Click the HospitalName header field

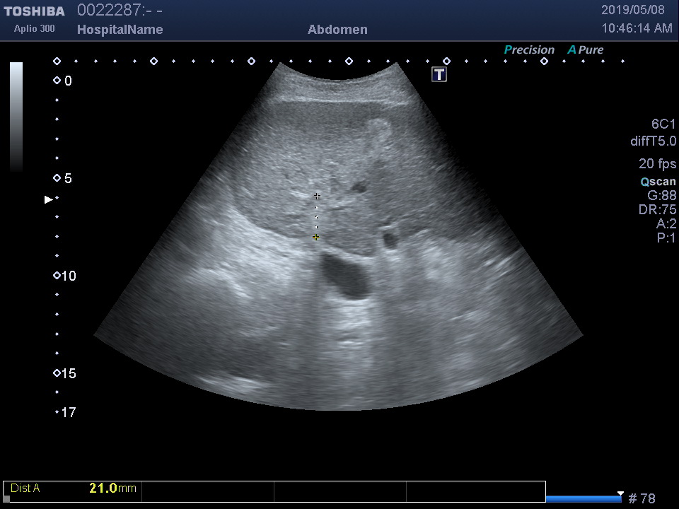(120, 30)
